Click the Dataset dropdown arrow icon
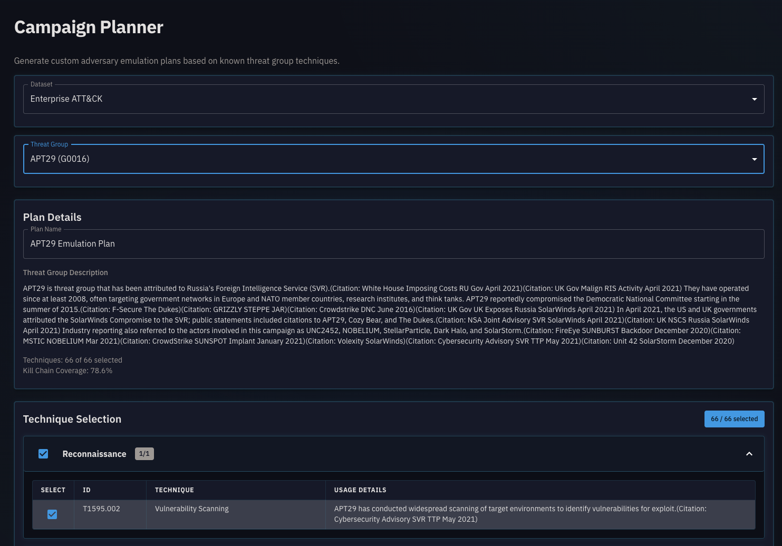The image size is (782, 546). click(x=754, y=99)
